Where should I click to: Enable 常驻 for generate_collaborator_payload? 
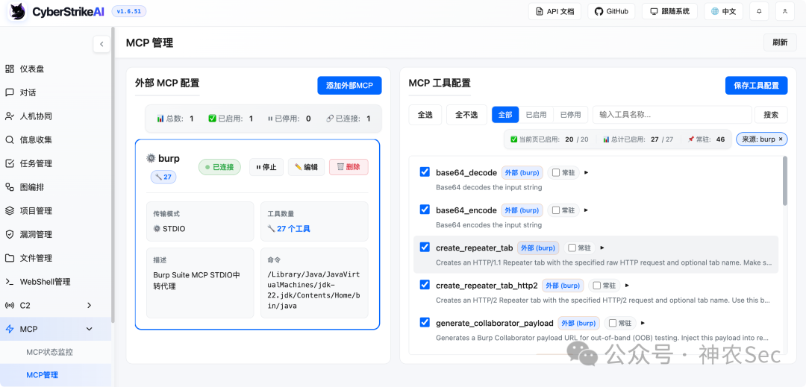point(613,324)
